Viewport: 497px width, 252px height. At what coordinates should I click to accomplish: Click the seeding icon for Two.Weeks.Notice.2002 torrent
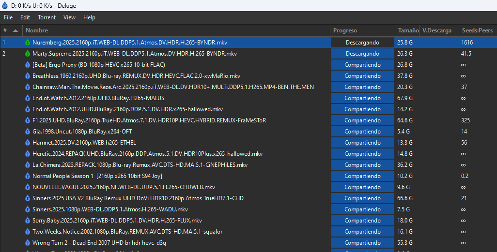tap(28, 231)
